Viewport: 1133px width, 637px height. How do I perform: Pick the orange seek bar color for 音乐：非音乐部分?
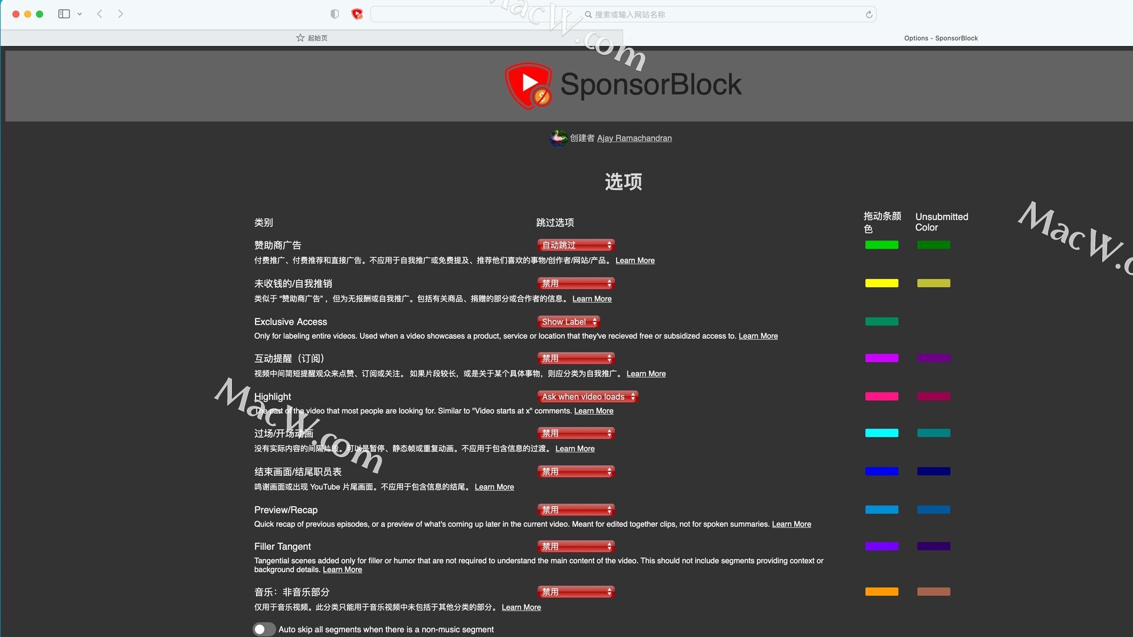click(x=882, y=592)
